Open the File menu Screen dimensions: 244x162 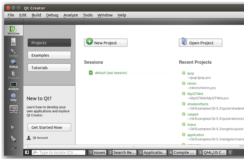pos(11,15)
